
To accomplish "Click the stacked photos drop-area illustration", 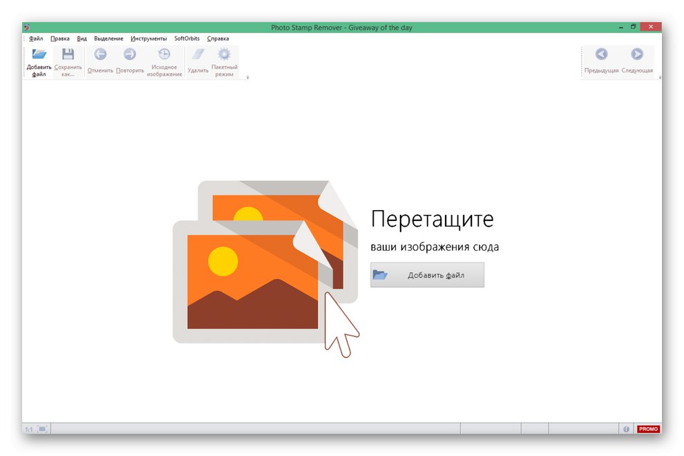I will click(x=266, y=268).
